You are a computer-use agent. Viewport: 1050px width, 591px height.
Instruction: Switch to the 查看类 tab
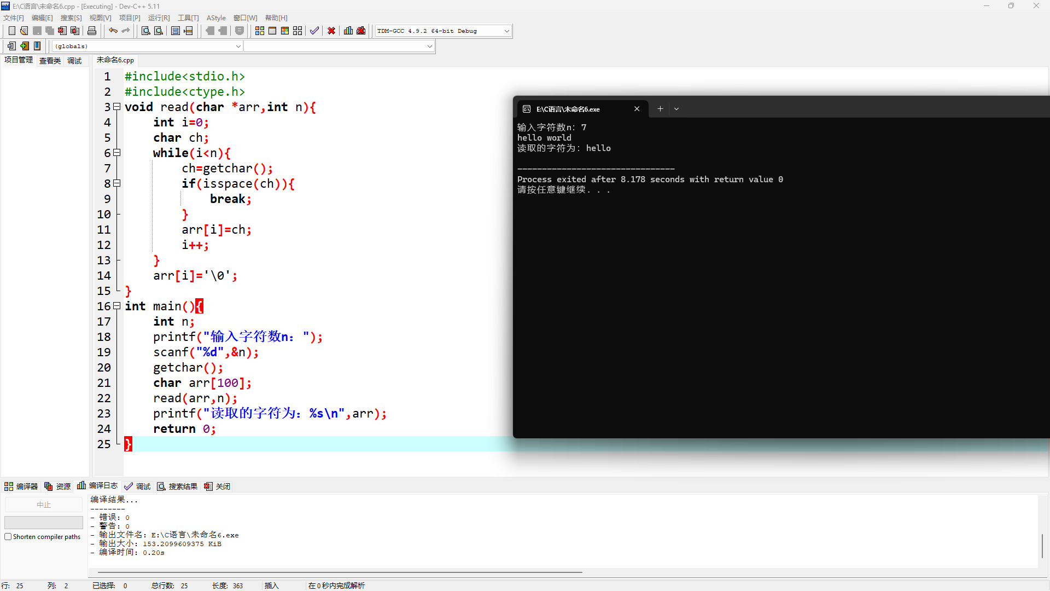pos(50,61)
